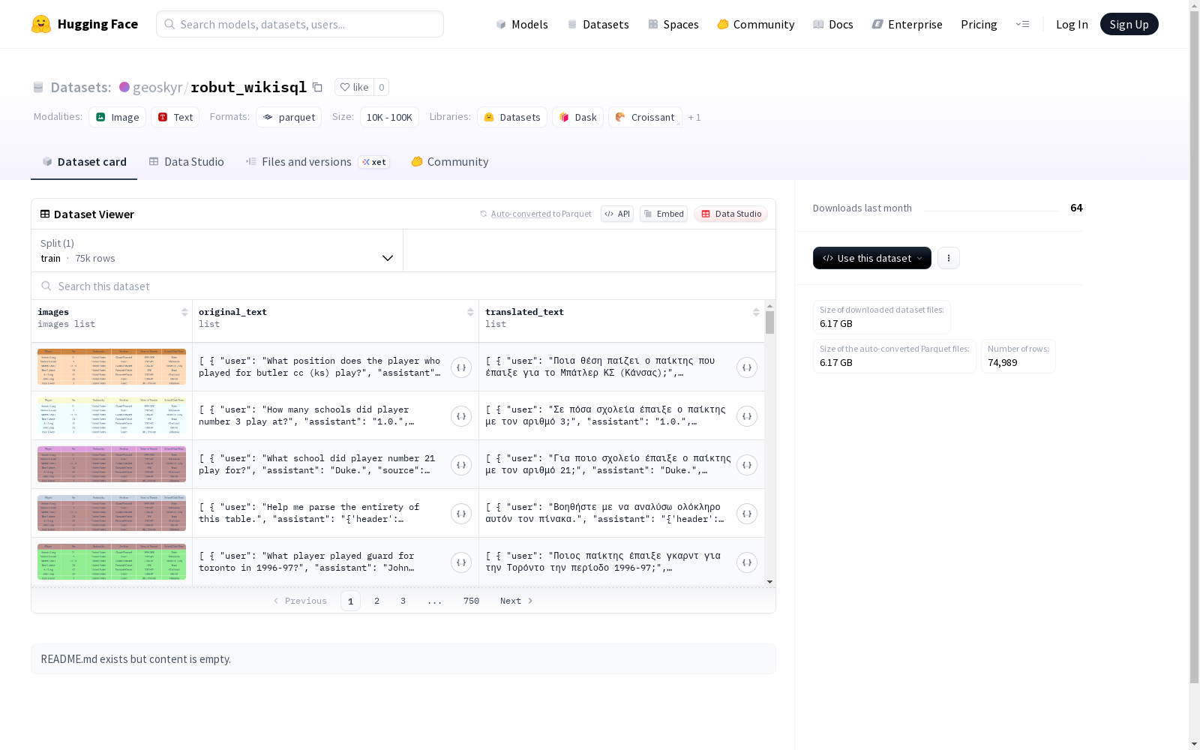Click the Log In link
Screen dimensions: 1200x750
1072,24
